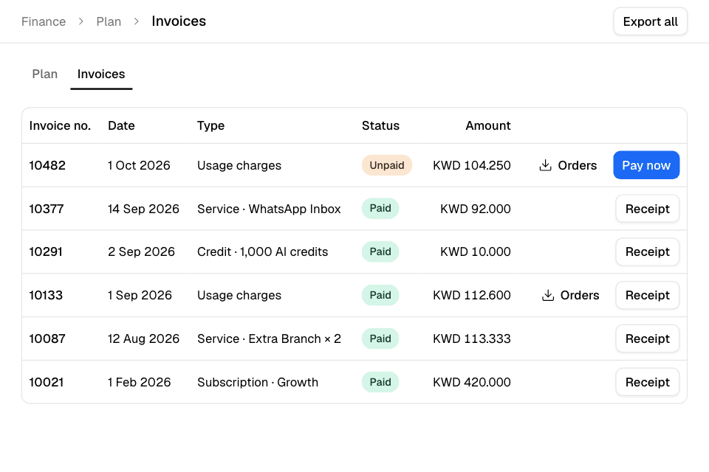The height and width of the screenshot is (472, 709).
Task: Click the date 12 Aug 2026
Action: coord(143,339)
